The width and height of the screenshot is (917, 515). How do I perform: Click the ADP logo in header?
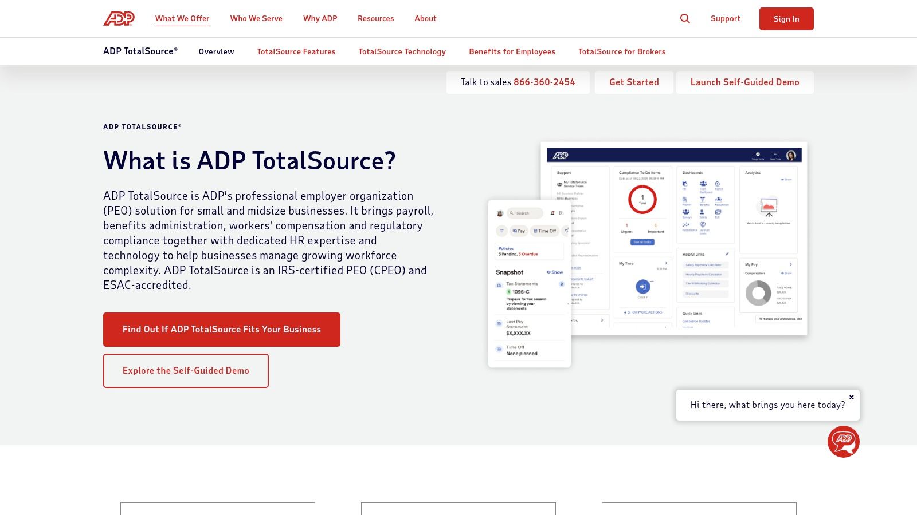pos(119,19)
